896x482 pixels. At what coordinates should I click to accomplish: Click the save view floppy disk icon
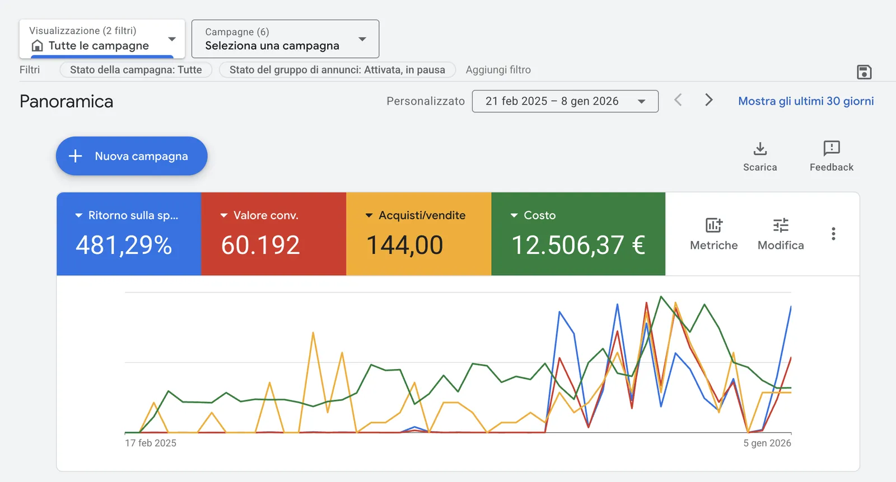(x=864, y=72)
